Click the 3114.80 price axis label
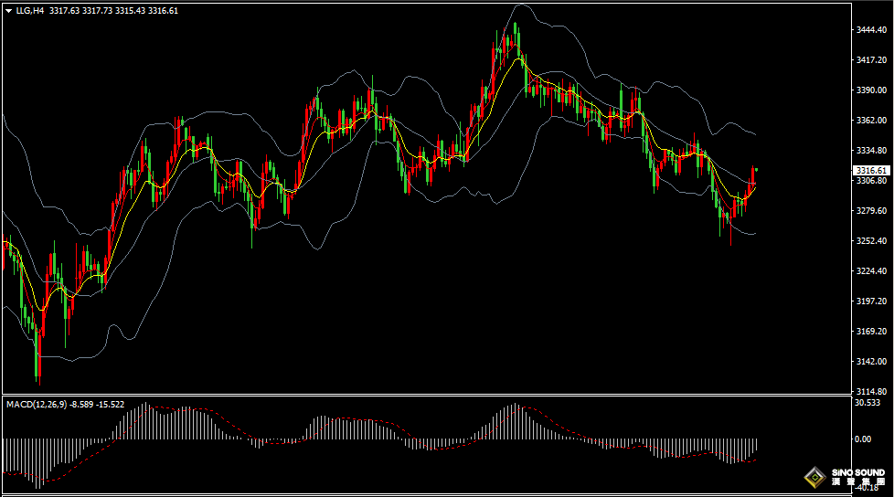 (869, 391)
